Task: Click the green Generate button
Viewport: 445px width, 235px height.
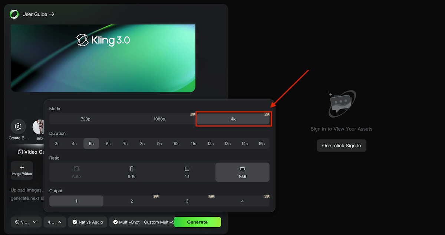Action: point(197,222)
